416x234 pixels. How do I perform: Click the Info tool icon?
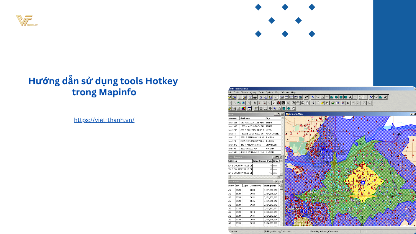click(313, 103)
